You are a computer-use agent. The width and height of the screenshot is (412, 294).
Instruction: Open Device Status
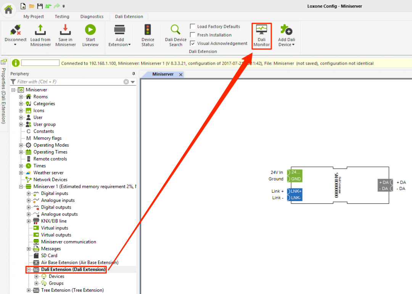coord(148,35)
